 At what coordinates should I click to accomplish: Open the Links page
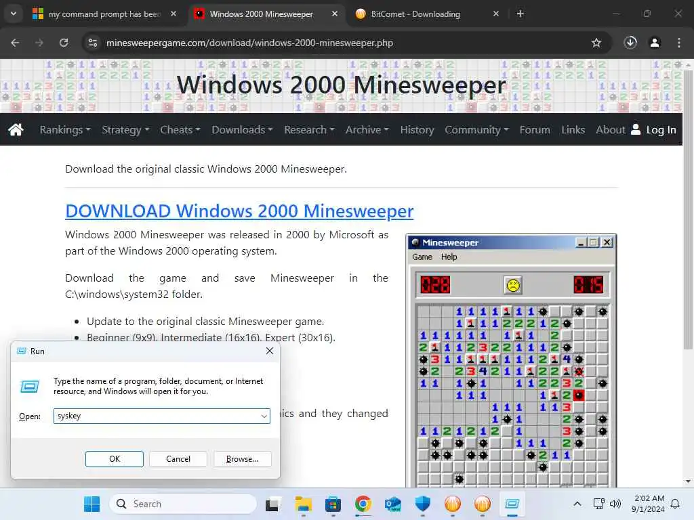click(x=573, y=129)
